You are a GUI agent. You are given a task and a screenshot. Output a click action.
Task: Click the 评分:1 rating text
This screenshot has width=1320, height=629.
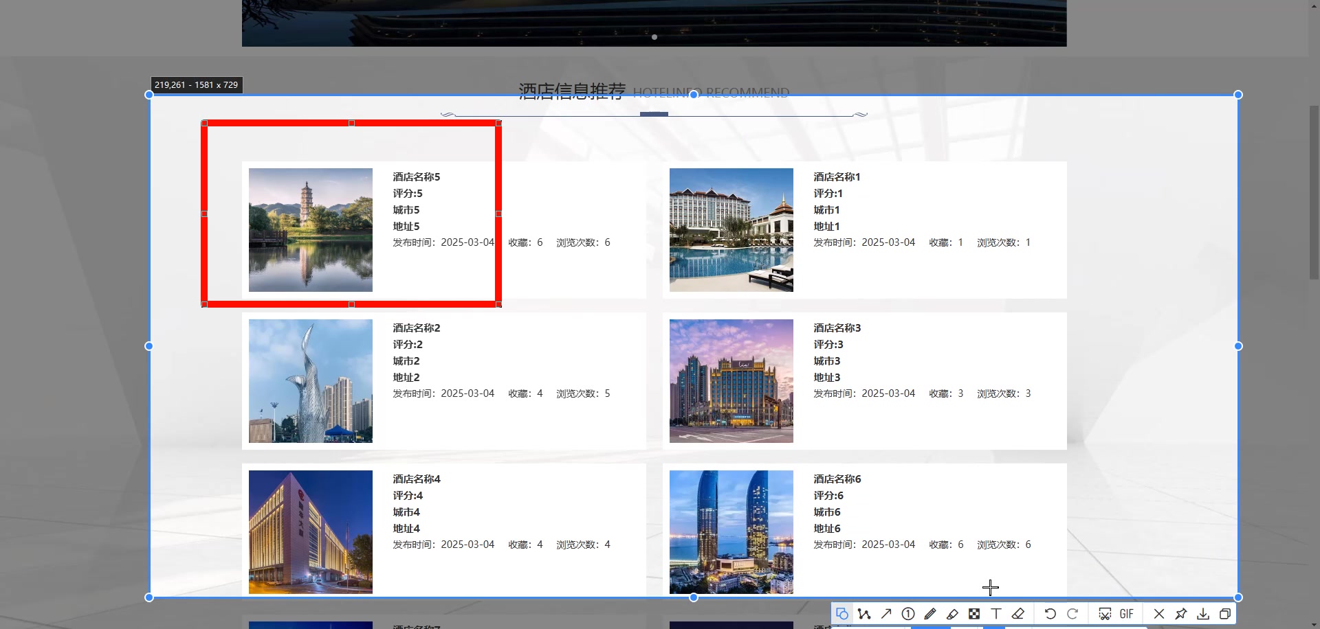click(828, 194)
